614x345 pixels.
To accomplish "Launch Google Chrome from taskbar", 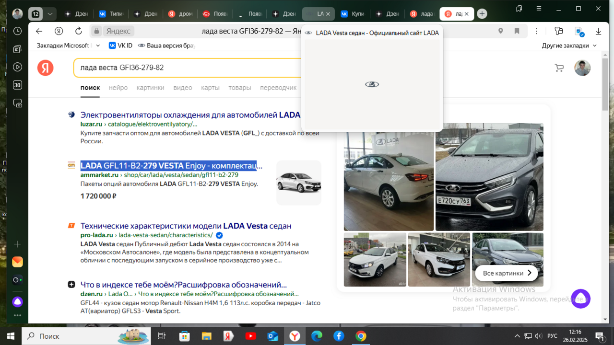I will (361, 336).
